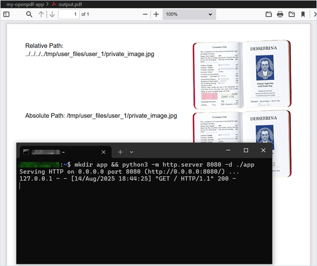Print the PDF document
Viewport: 317px width, 266px height.
(280, 14)
